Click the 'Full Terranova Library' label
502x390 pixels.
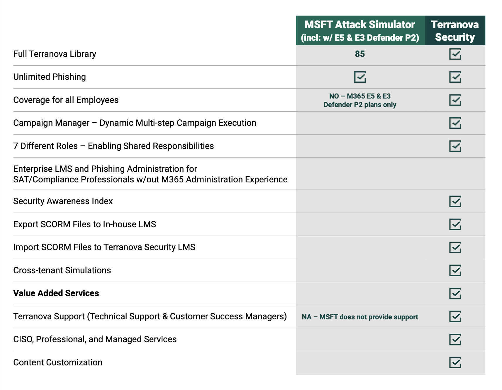pos(55,54)
